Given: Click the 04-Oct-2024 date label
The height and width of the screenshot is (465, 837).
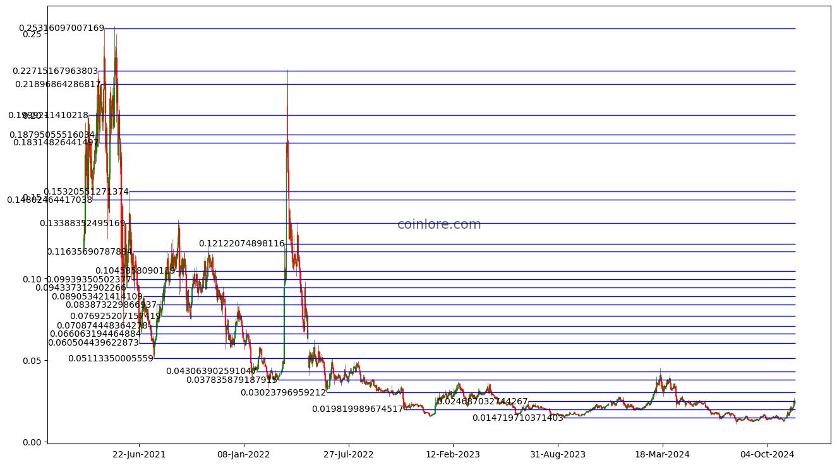Looking at the screenshot, I should point(767,454).
